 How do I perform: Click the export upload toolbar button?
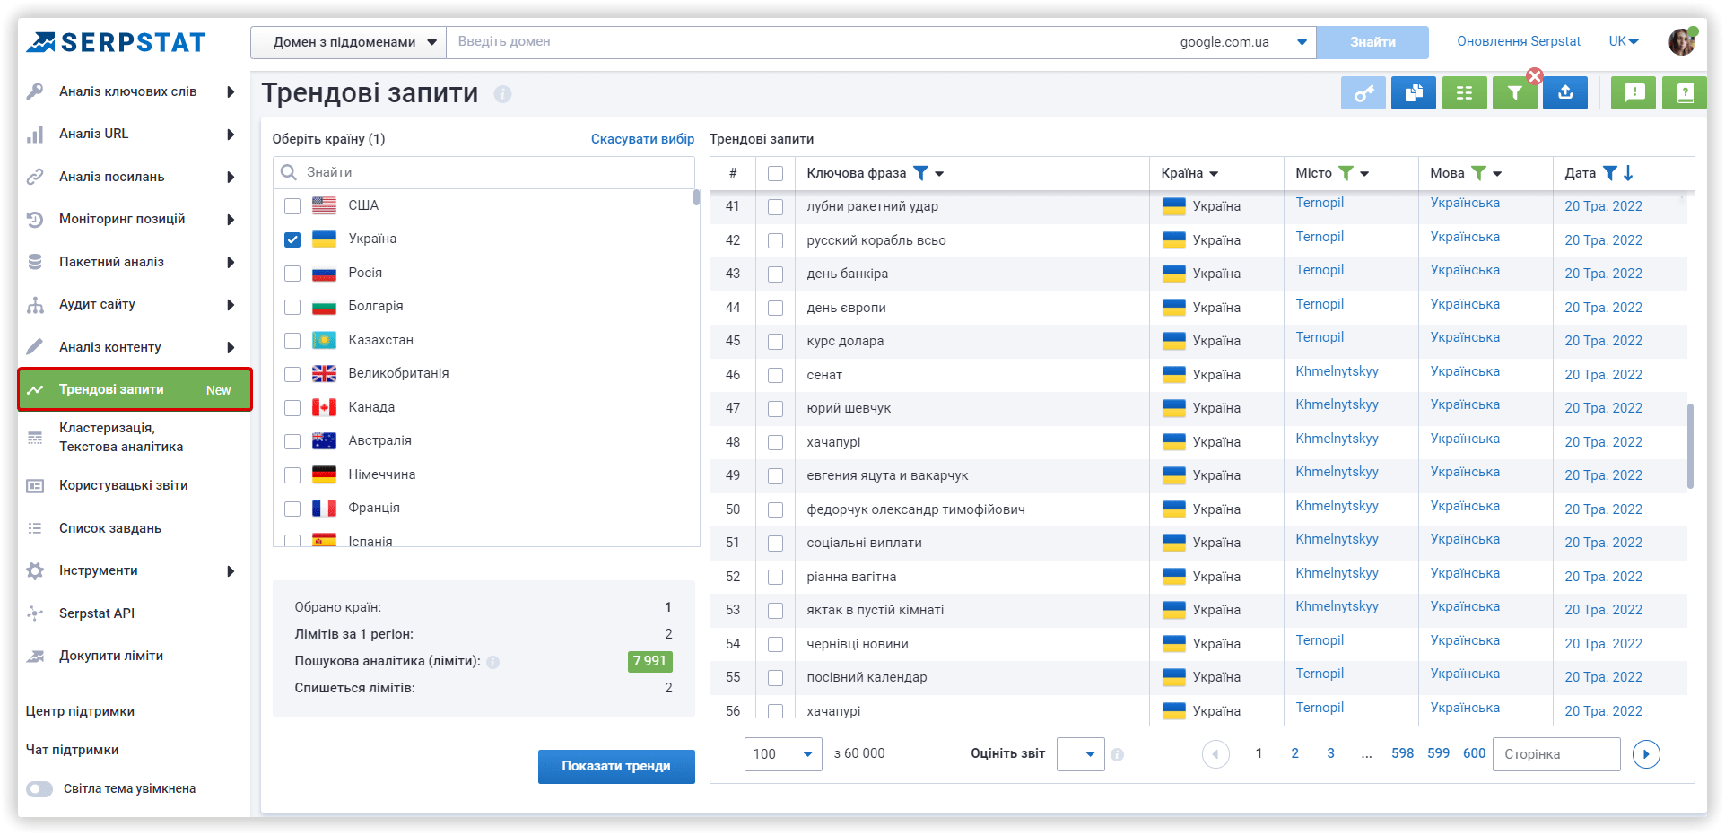click(1564, 92)
